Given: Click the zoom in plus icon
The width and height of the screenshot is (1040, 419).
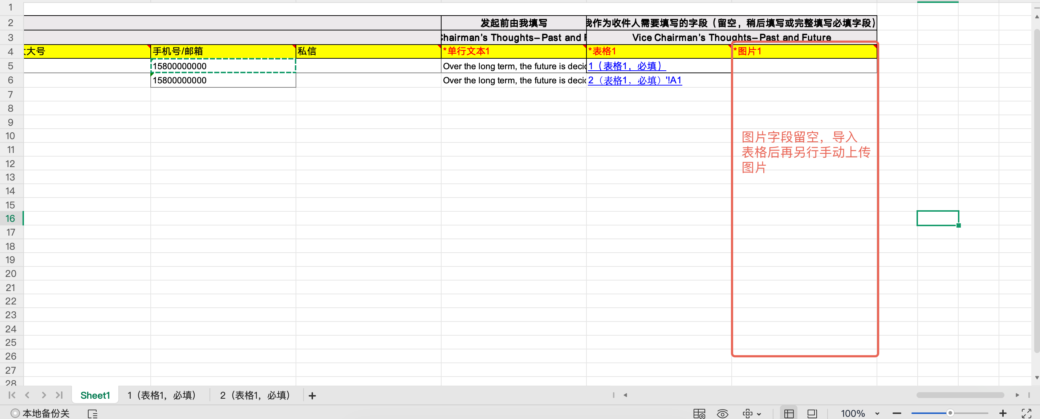Looking at the screenshot, I should [x=1003, y=413].
